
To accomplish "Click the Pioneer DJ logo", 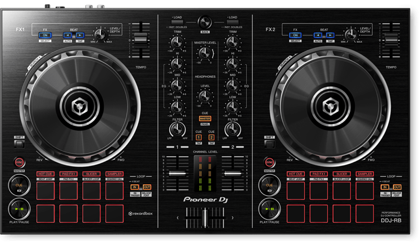I will click(205, 200).
